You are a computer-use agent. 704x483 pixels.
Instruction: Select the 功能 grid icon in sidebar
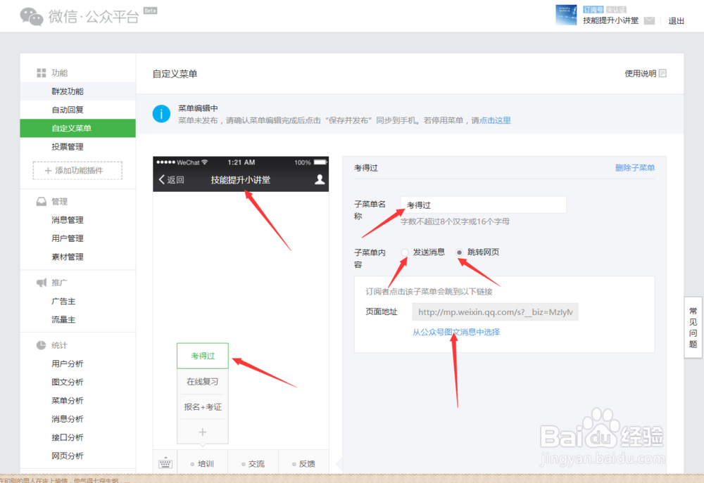(x=42, y=72)
